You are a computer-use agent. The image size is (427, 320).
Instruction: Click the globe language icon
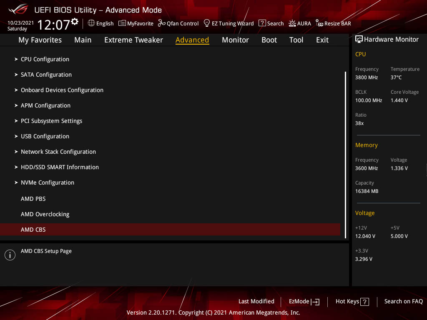click(91, 23)
